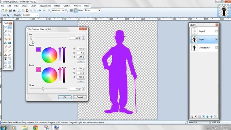The image size is (231, 130).
Task: Open the Tool chooser dropdown arrow
Action: (x=11, y=15)
